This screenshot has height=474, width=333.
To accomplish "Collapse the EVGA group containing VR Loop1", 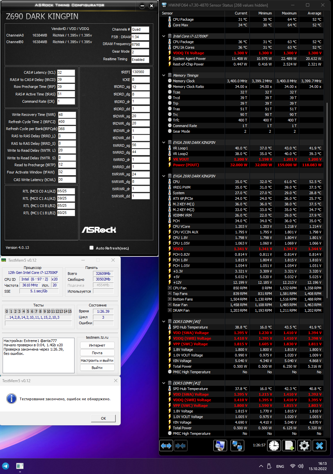I will 164,143.
